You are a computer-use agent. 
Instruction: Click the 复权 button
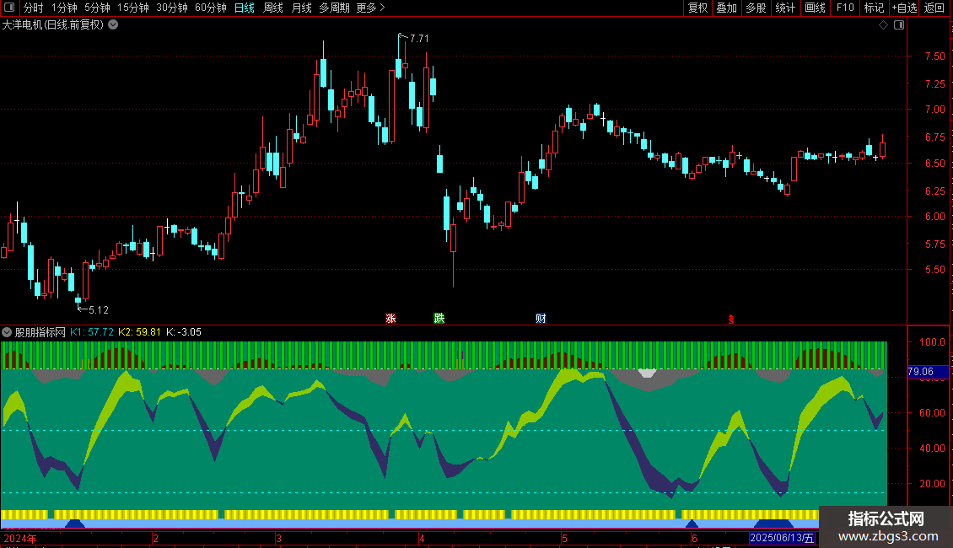(697, 8)
